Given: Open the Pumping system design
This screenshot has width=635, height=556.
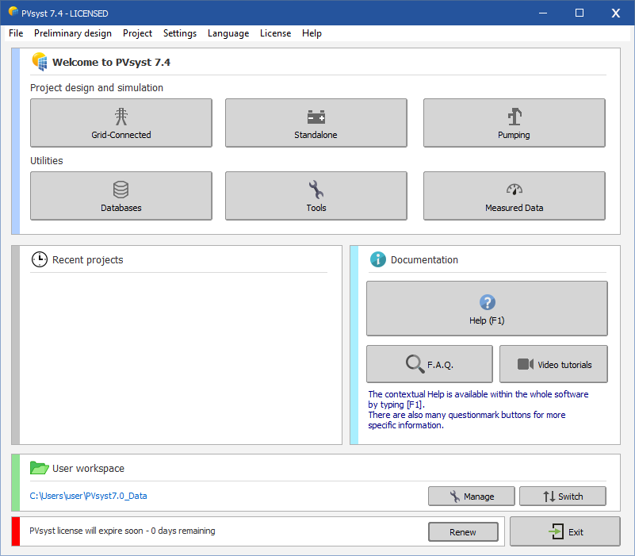Looking at the screenshot, I should pyautogui.click(x=515, y=123).
